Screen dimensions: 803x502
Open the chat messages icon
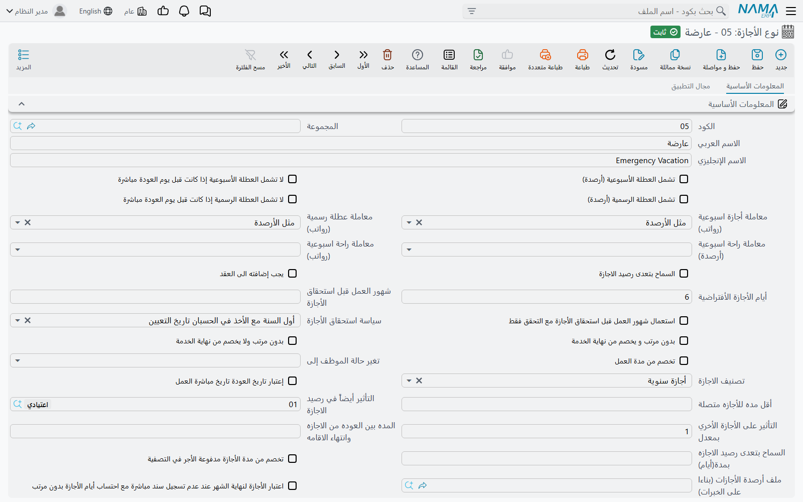click(x=205, y=11)
